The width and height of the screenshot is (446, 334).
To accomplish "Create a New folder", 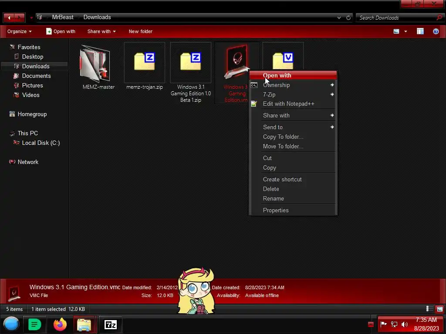I will (x=141, y=31).
